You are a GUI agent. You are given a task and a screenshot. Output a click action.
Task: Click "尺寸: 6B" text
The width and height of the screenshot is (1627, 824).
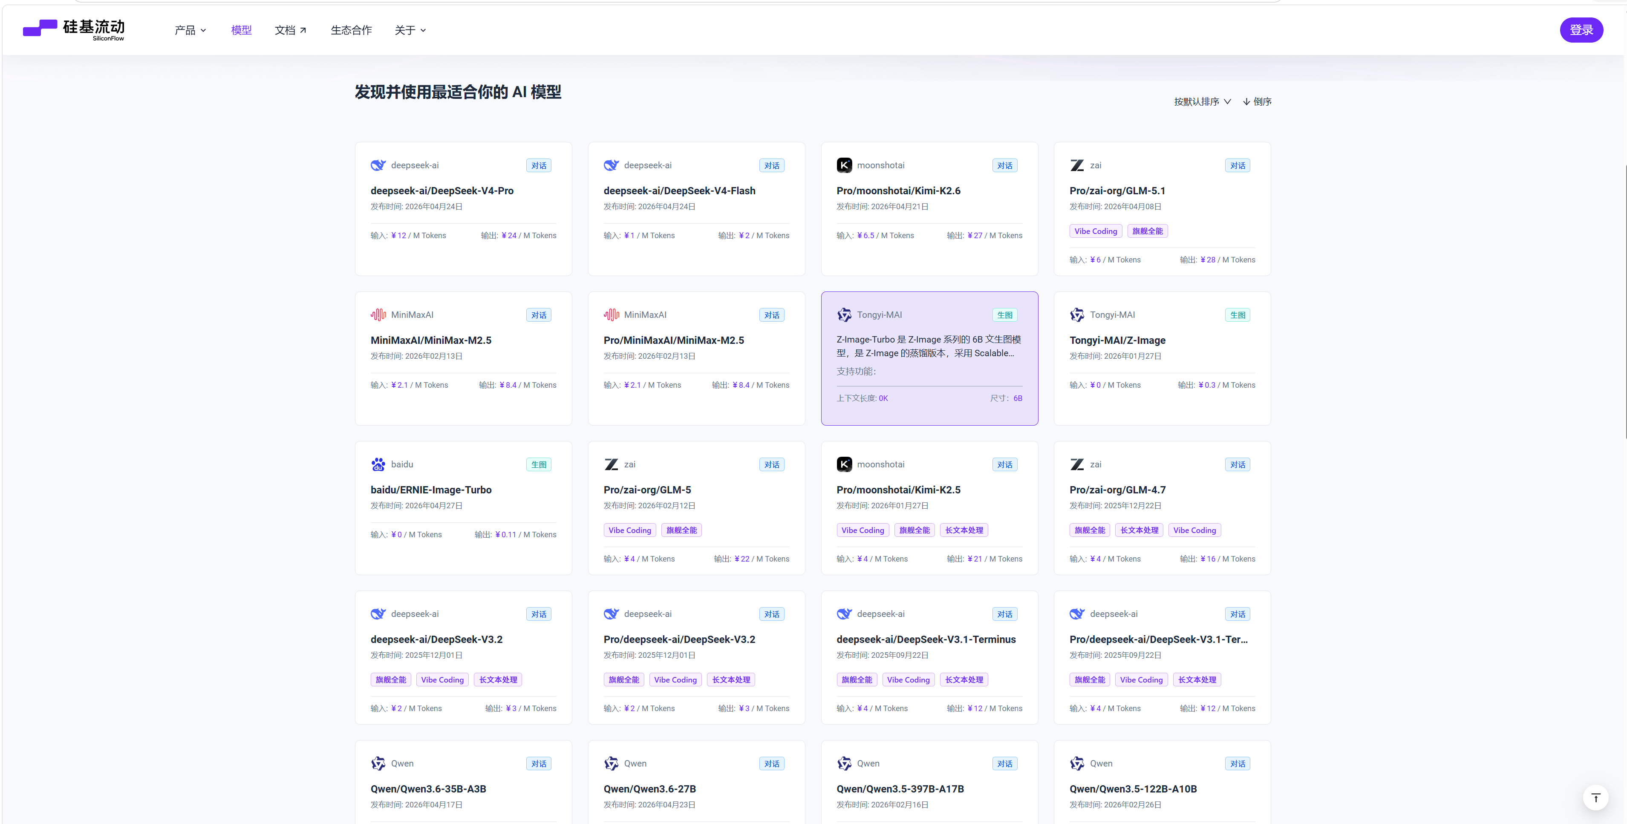(1006, 398)
